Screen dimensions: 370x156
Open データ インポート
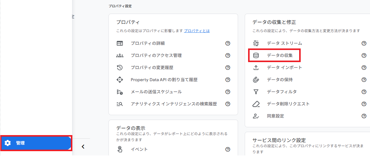285,68
